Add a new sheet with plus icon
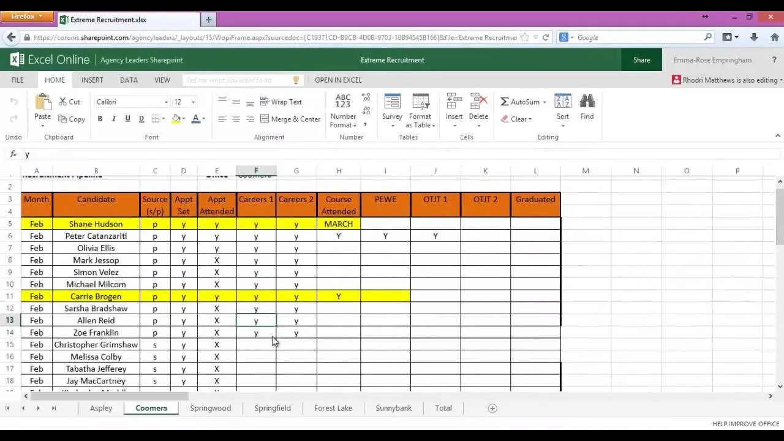The image size is (784, 441). point(492,409)
